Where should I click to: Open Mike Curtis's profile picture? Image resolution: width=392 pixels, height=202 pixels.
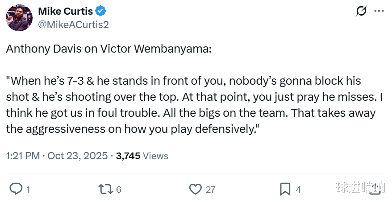pos(20,18)
